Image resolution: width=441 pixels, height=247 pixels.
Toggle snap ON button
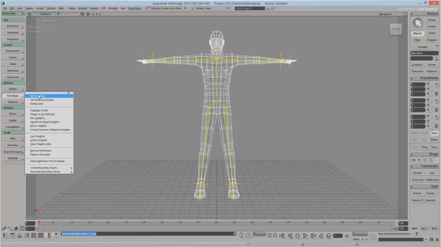click(413, 160)
